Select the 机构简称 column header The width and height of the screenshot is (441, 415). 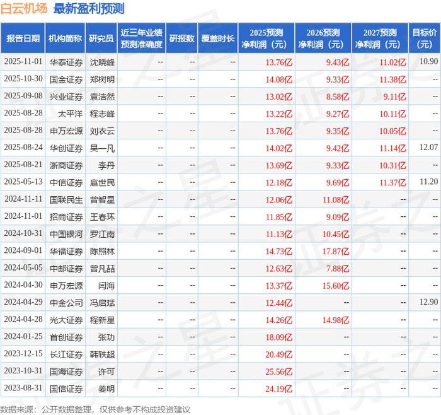pyautogui.click(x=65, y=38)
